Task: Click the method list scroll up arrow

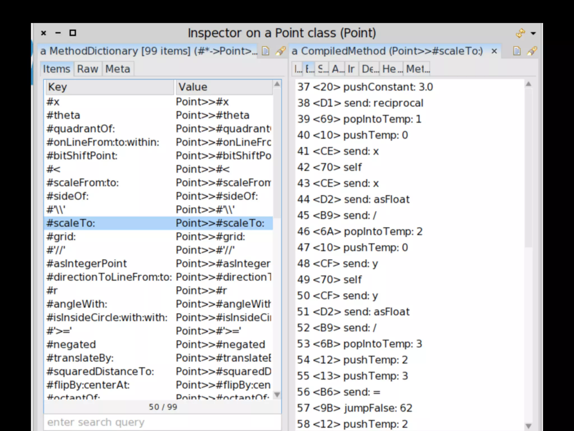Action: point(277,84)
